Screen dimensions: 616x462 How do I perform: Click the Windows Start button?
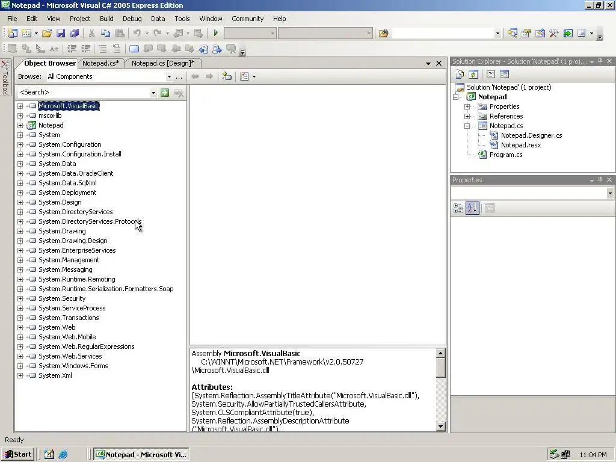click(17, 455)
